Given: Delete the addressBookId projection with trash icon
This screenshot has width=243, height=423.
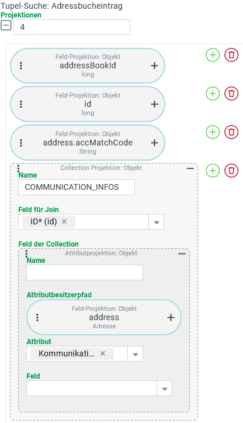Looking at the screenshot, I should point(231,55).
